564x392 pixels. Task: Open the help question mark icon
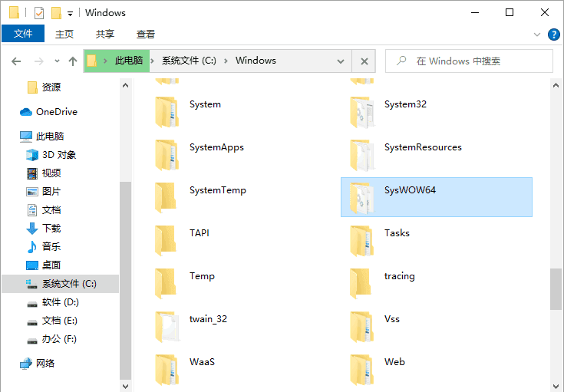pyautogui.click(x=553, y=35)
